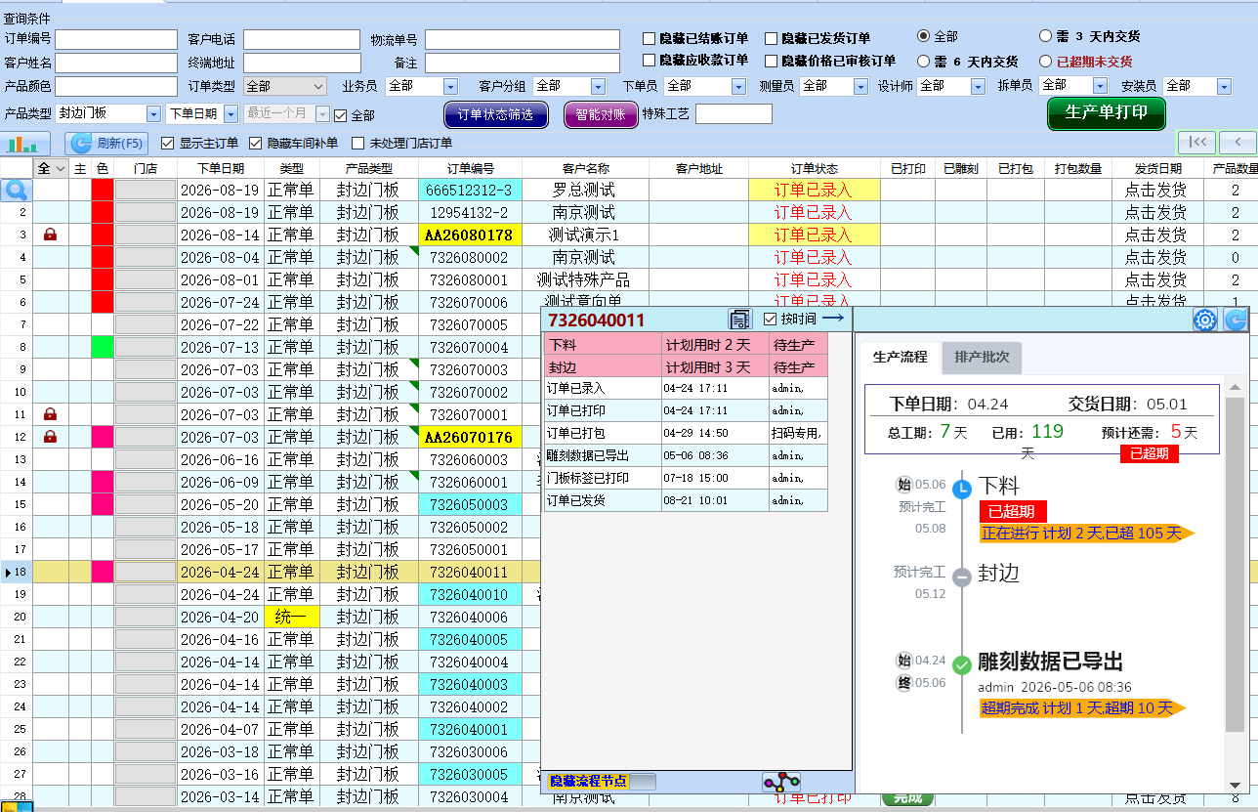Click the lock icon on row 3
This screenshot has height=812, width=1258.
pos(50,235)
